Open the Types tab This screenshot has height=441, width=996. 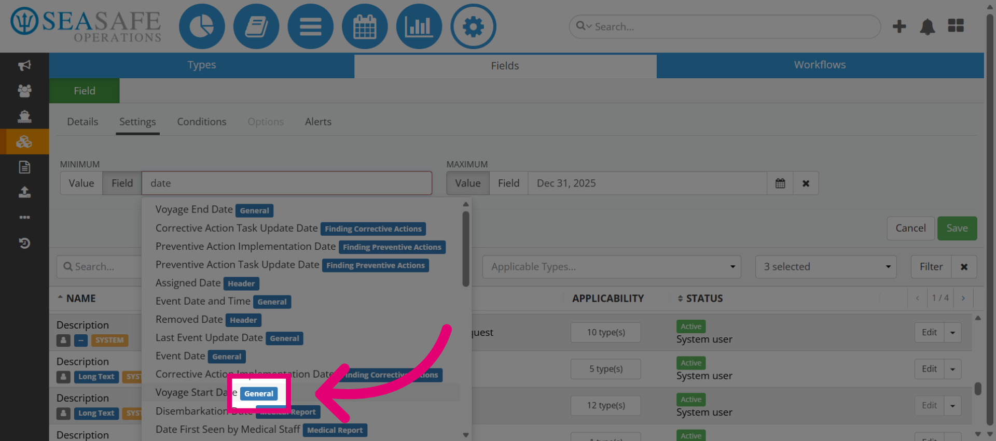[x=202, y=65]
